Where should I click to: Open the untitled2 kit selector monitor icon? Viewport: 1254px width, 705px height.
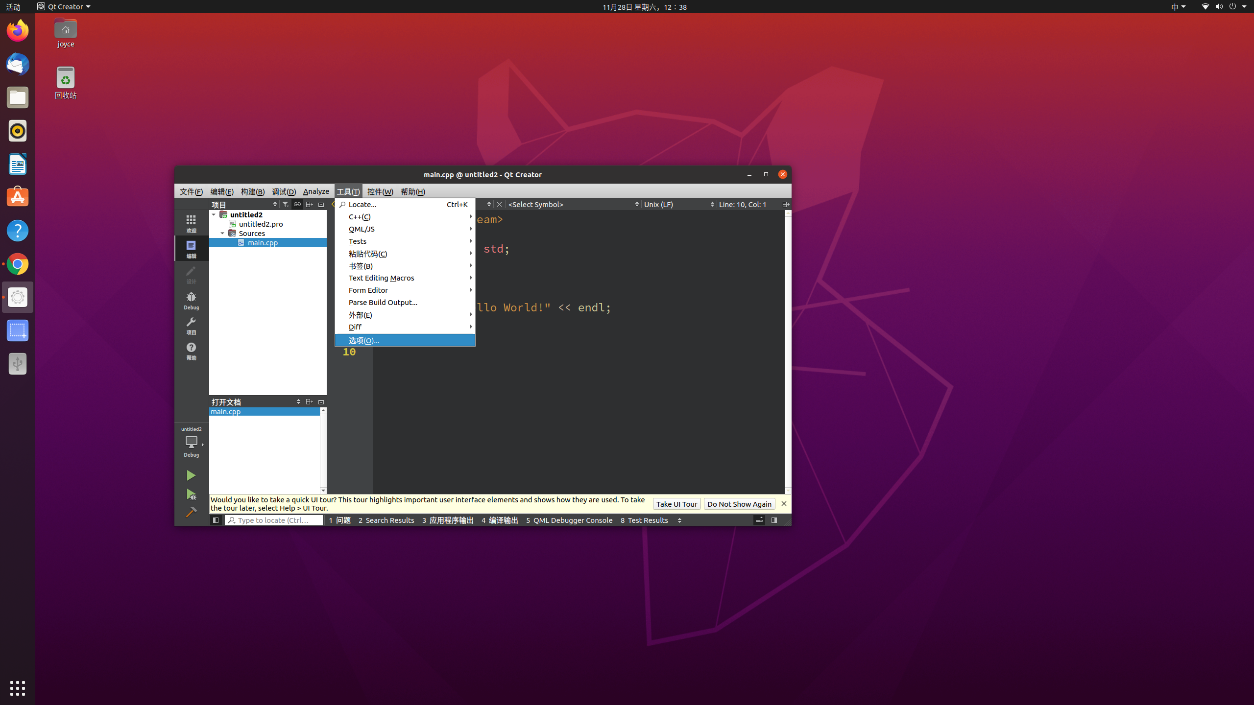click(x=191, y=442)
